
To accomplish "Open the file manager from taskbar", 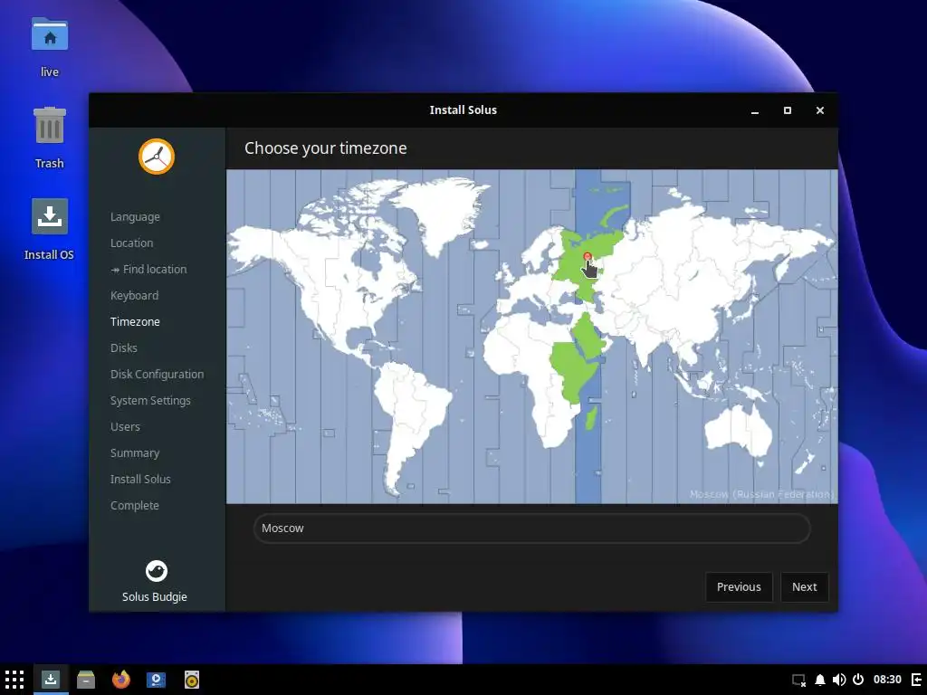I will click(86, 680).
